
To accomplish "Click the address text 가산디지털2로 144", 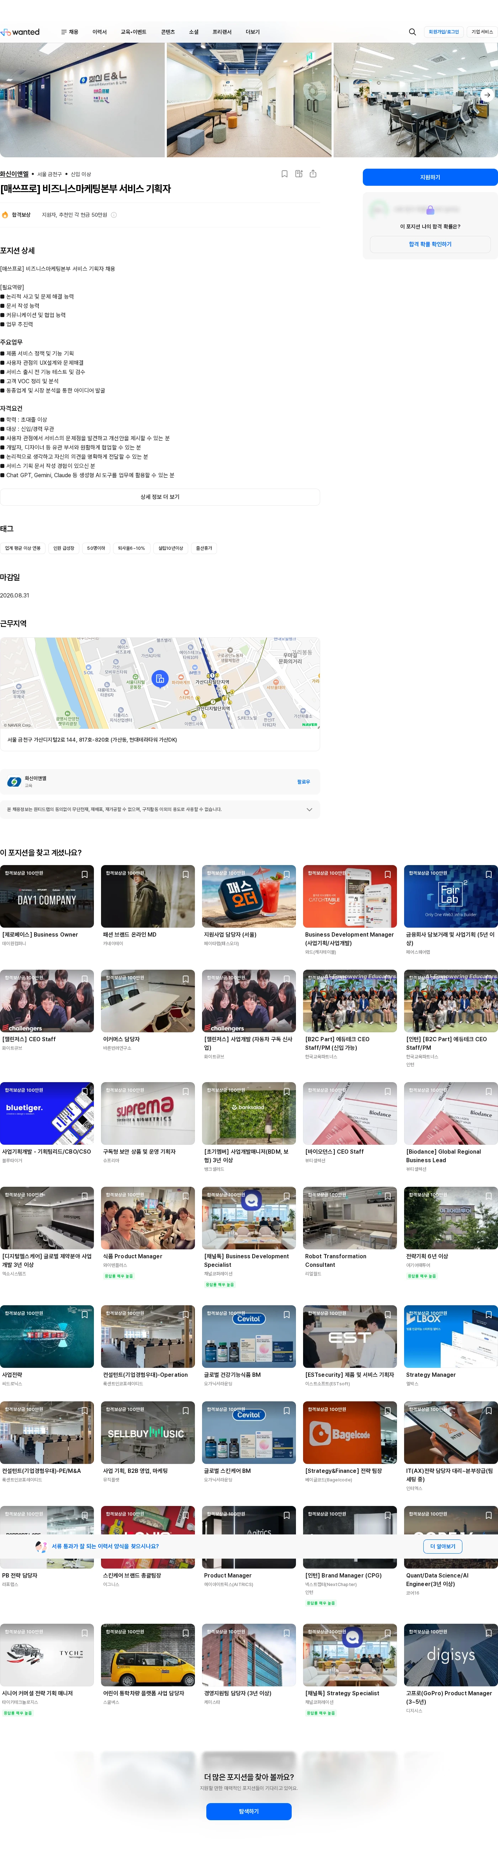I will point(92,740).
